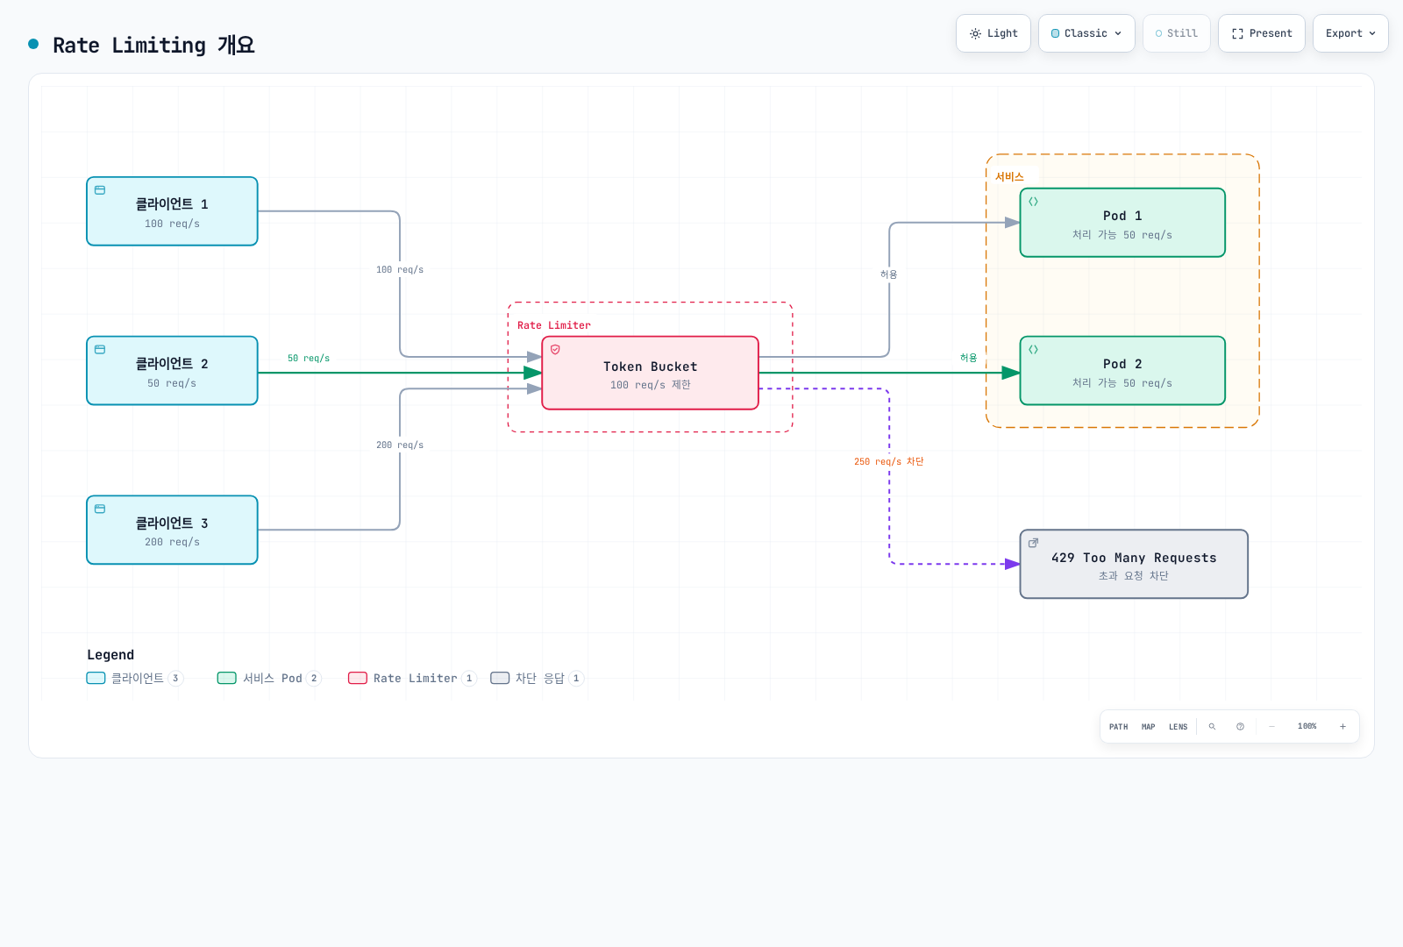1403x947 pixels.
Task: Click the 100% zoom level indicator
Action: tap(1307, 727)
